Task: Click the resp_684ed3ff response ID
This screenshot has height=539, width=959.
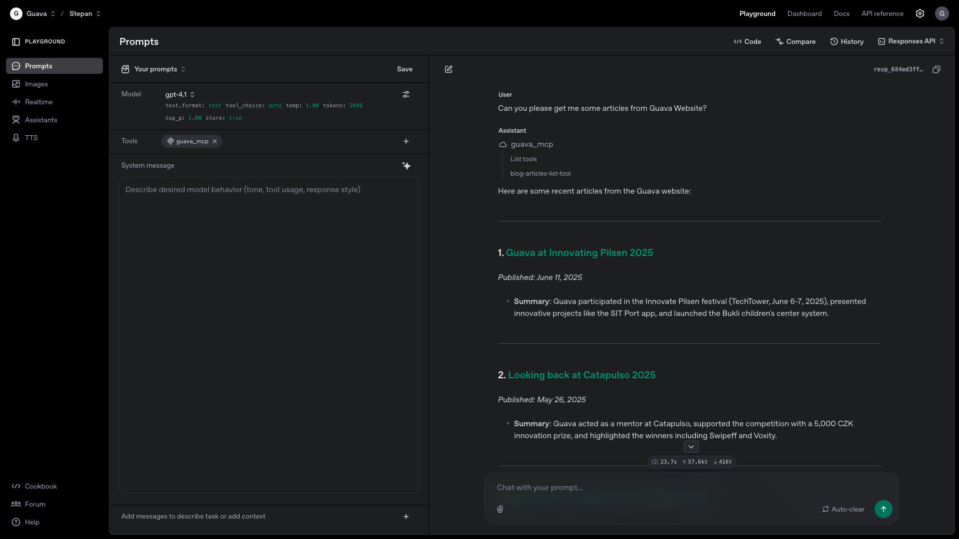Action: (x=898, y=69)
